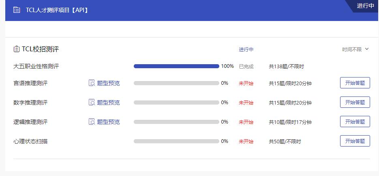Screen dimensions: 379x176
Task: Select the TCL人才测评项目【API】 title
Action: coord(57,10)
